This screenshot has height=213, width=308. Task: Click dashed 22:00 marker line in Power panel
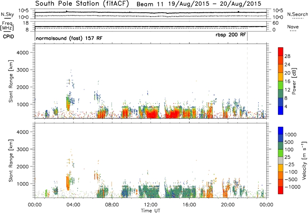(247, 81)
